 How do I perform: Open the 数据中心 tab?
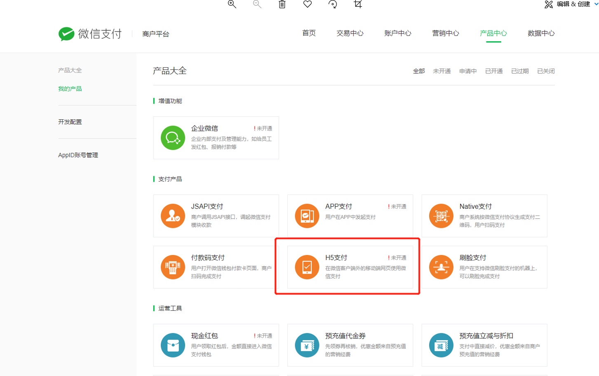tap(541, 33)
